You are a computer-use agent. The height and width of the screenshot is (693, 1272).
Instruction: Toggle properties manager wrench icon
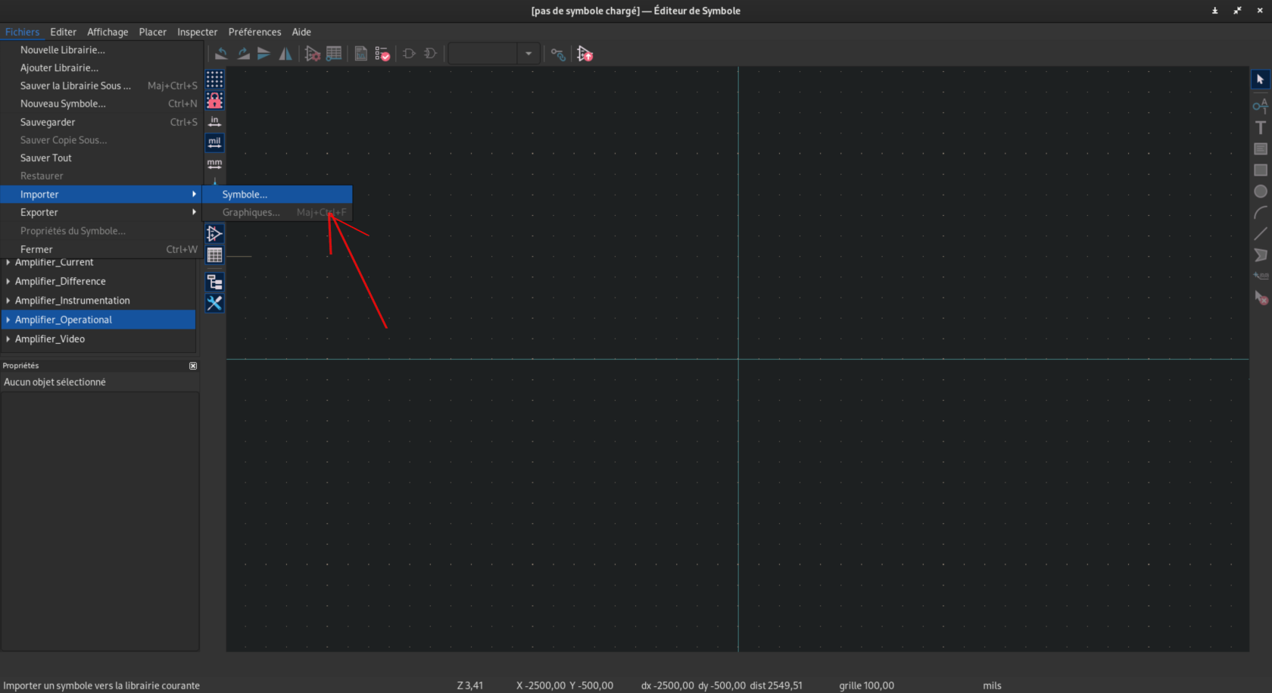215,303
